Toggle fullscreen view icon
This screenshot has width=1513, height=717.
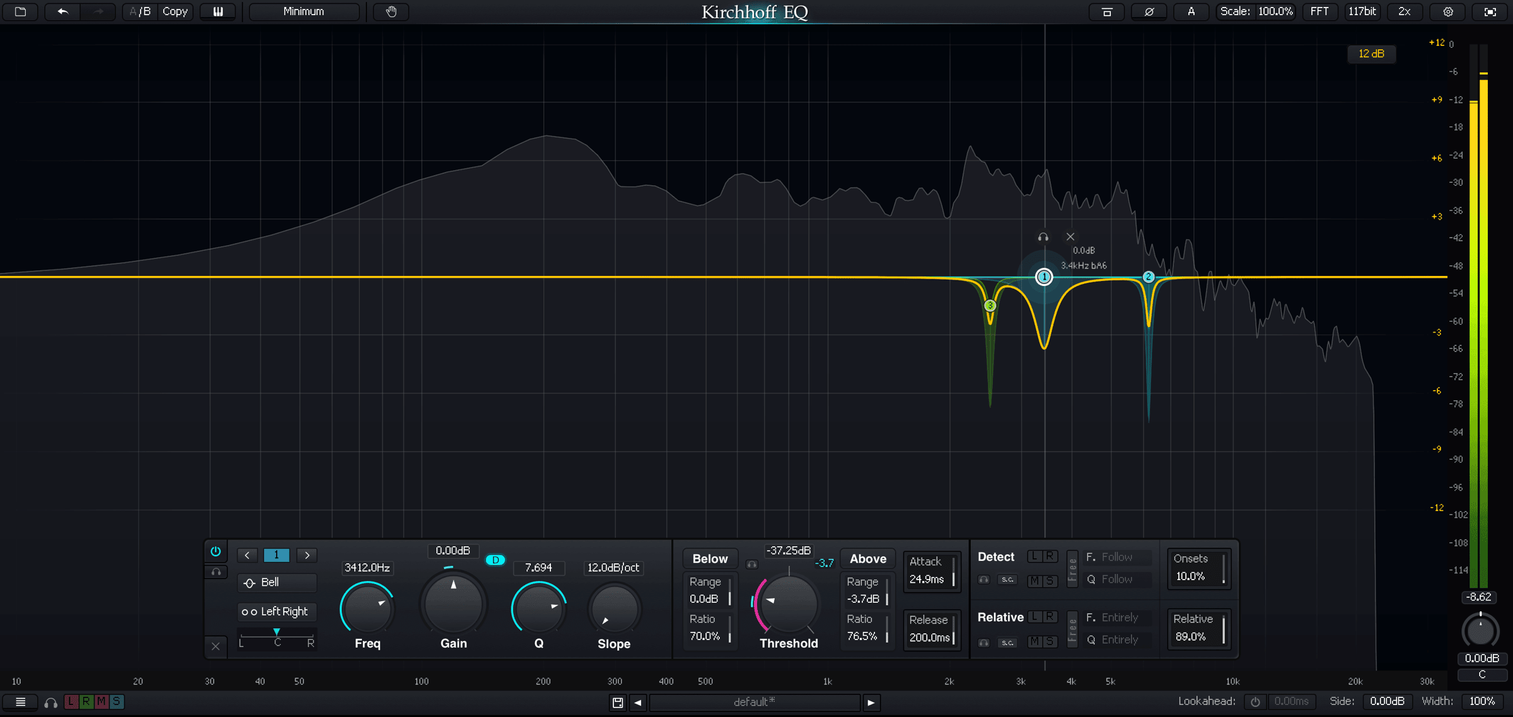click(x=1490, y=11)
